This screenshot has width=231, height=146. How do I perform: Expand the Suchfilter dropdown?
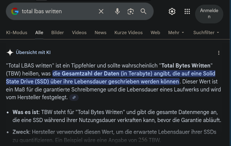coord(206,33)
